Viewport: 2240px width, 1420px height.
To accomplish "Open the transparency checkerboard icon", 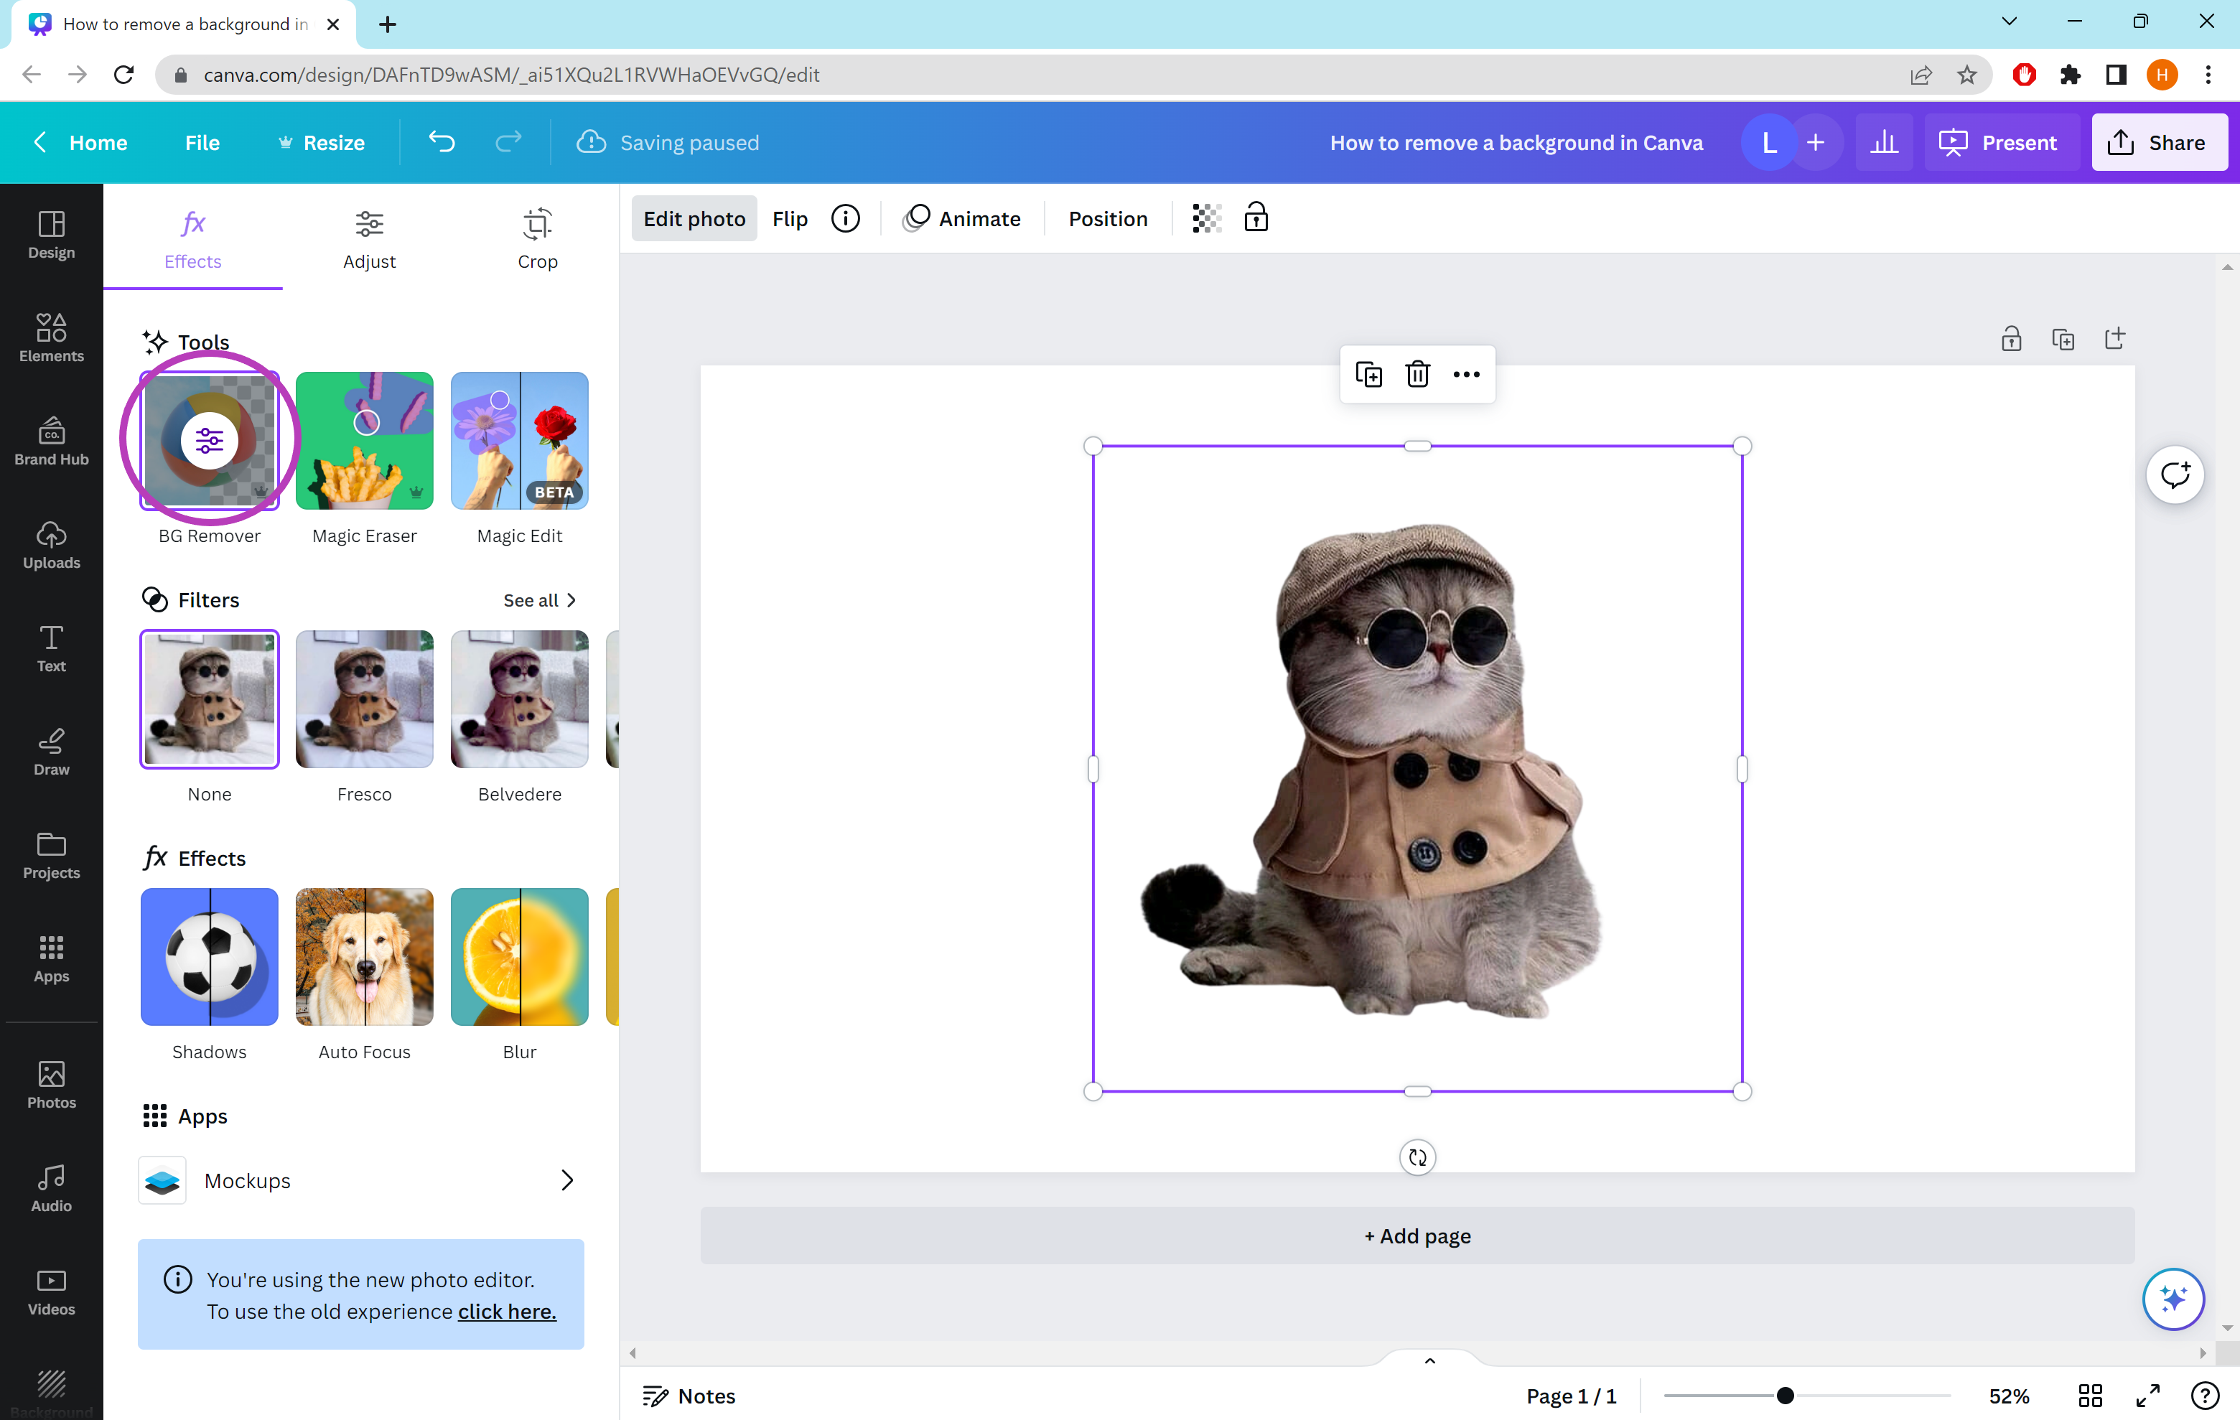I will click(x=1206, y=218).
